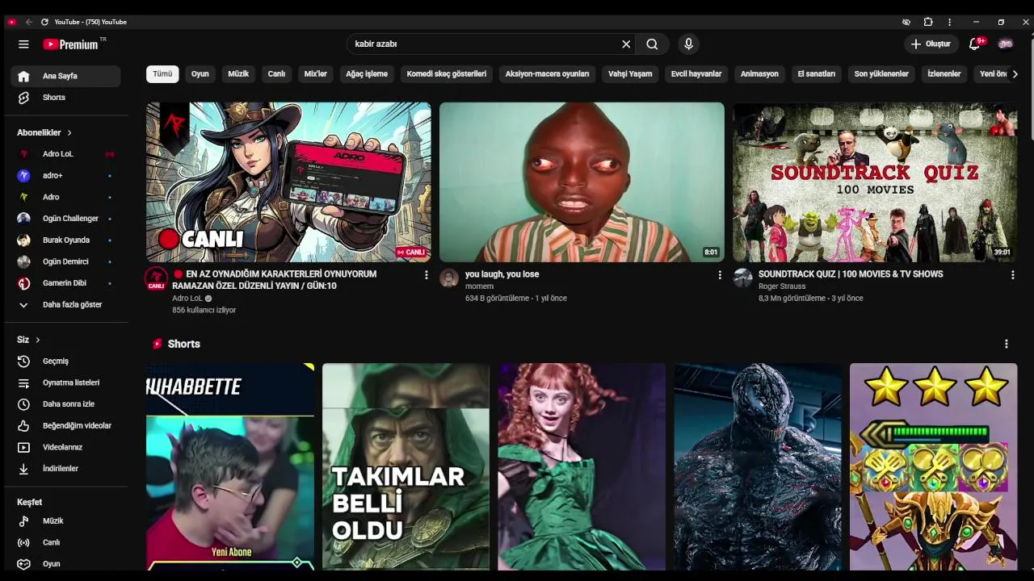The image size is (1034, 581).
Task: Open Daha sonra izle watch later
Action: [65, 404]
